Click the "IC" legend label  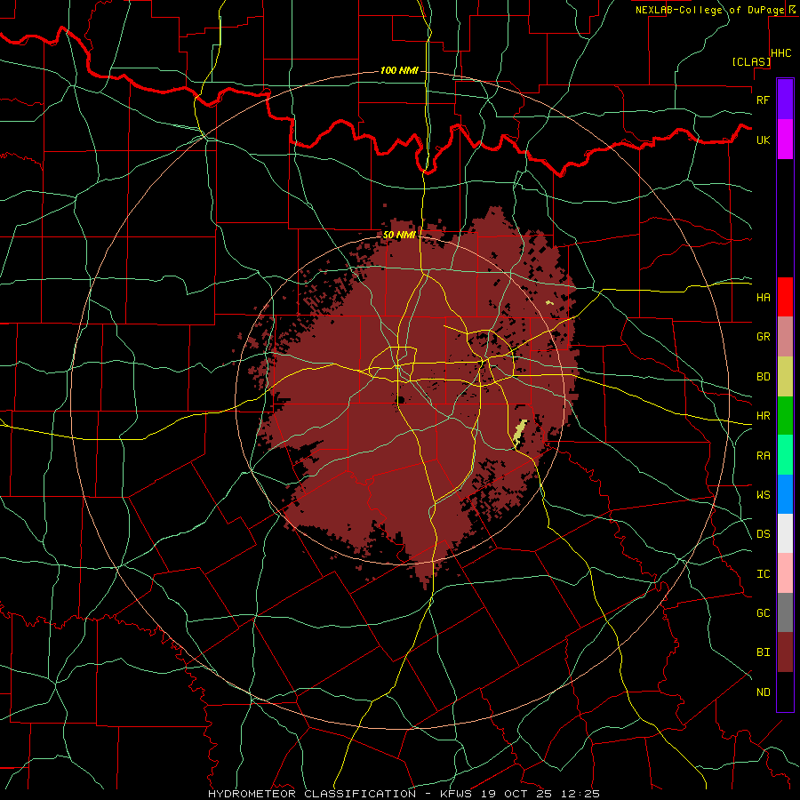pos(763,574)
